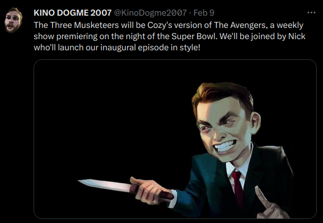Click the knife blade in the attached image
323x223 pixels.
pyautogui.click(x=105, y=185)
